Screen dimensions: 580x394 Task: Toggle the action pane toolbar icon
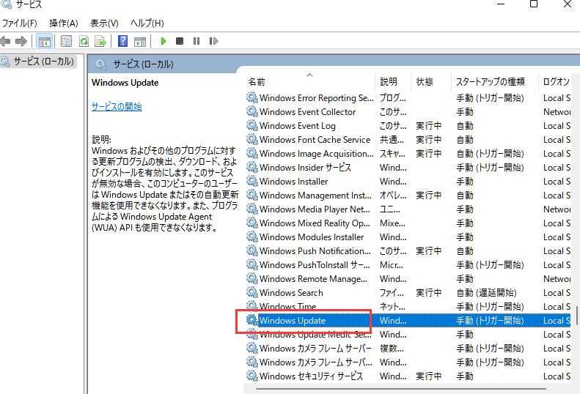point(140,41)
